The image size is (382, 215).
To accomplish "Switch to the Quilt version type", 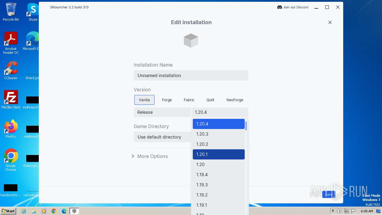I will pyautogui.click(x=210, y=100).
